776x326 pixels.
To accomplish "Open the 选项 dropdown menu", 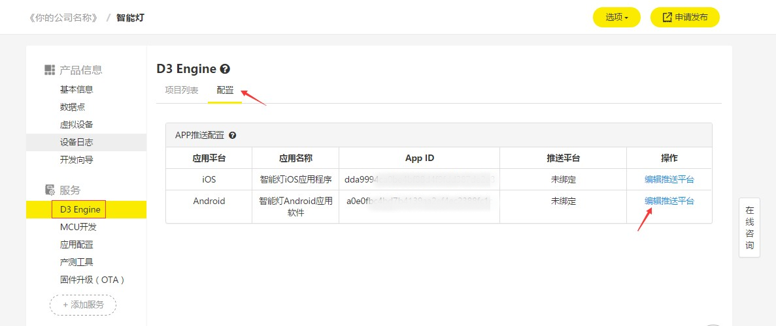I will coord(616,18).
